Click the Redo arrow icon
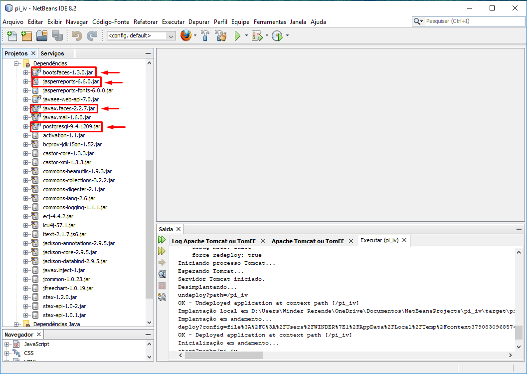527x374 pixels. [x=92, y=35]
